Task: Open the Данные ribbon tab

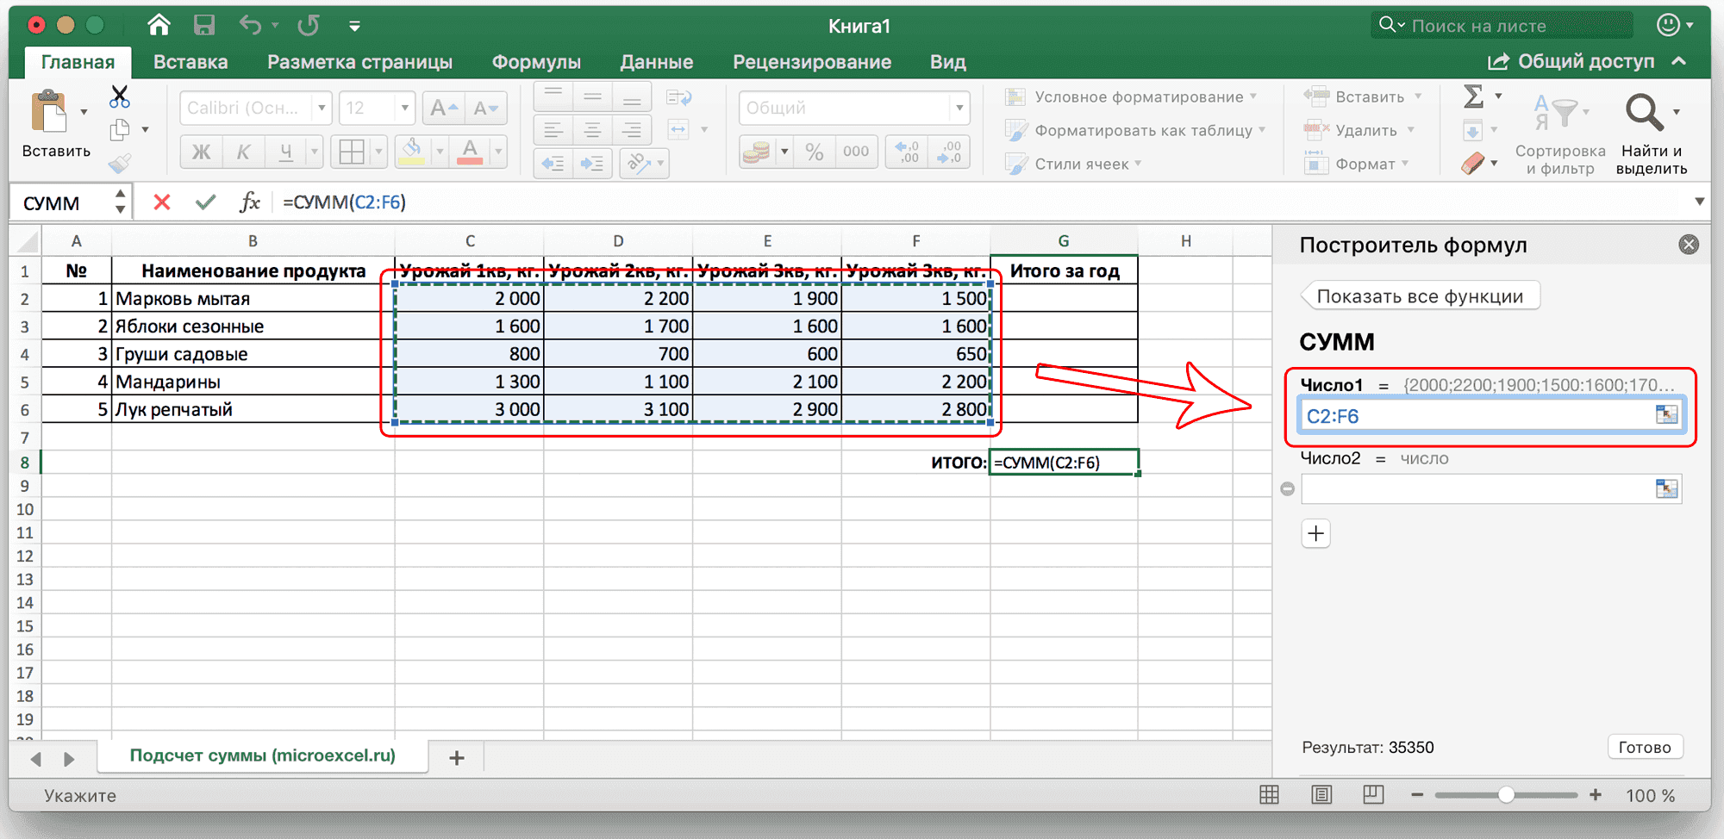Action: [656, 61]
